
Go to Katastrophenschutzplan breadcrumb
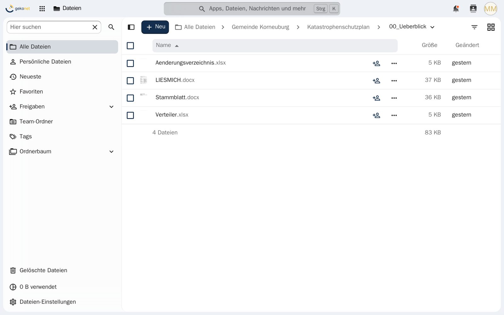[338, 27]
